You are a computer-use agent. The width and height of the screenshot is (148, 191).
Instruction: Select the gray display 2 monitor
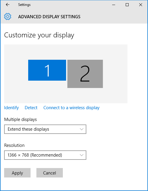pyautogui.click(x=85, y=74)
